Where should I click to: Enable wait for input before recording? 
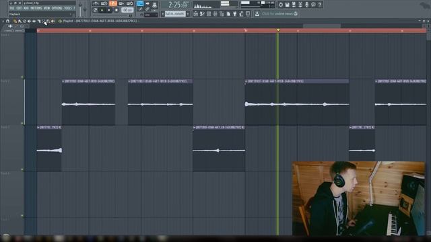[x=104, y=3]
